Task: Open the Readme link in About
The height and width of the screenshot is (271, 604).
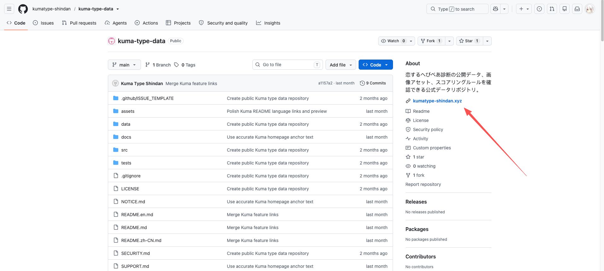Action: (418, 111)
